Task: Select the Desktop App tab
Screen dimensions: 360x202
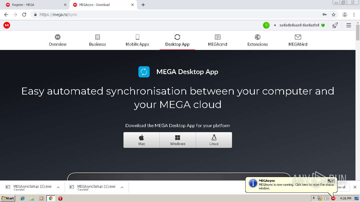Action: pos(177,40)
